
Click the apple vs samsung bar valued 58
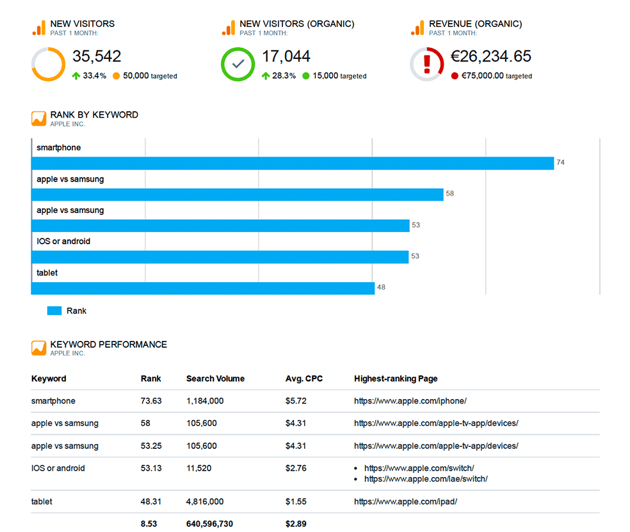[238, 194]
